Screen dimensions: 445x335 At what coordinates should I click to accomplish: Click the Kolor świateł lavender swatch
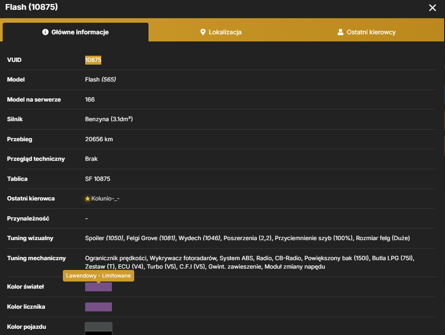point(98,287)
